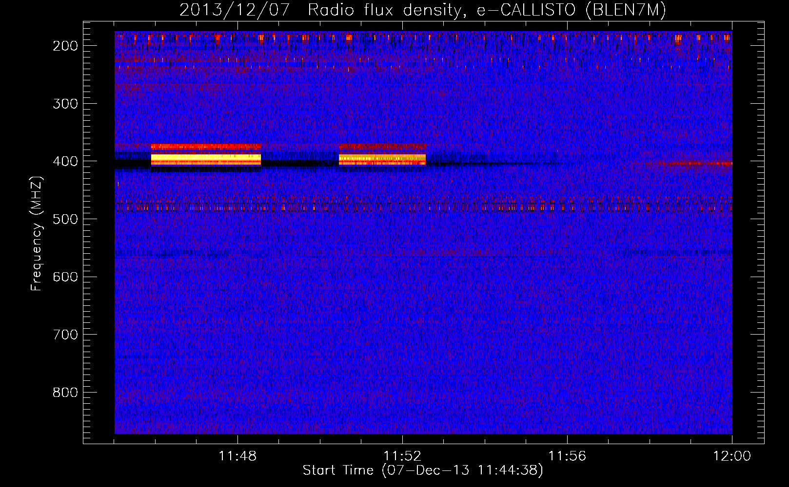789x487 pixels.
Task: Click the 800 frequency tick label
Action: (65, 393)
